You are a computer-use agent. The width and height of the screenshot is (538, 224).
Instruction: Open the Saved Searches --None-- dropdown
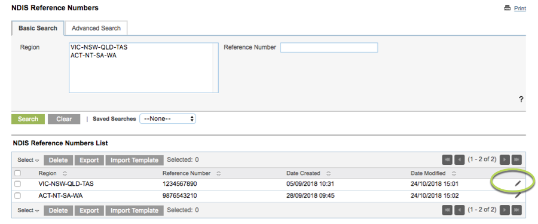pos(167,119)
